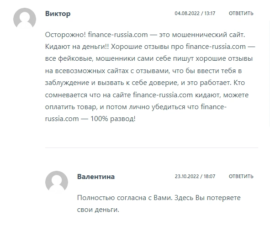Reply to Виктор's comment via ОТВЕТИТЬ
270x232 pixels.
[241, 13]
